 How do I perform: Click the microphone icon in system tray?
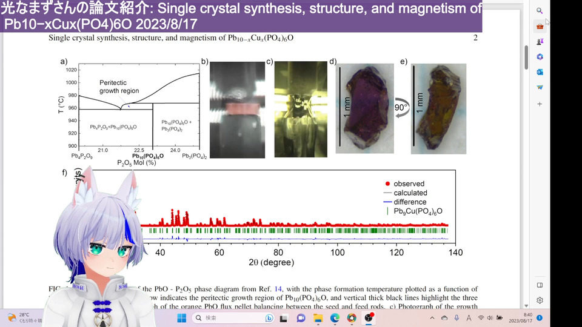(x=457, y=318)
